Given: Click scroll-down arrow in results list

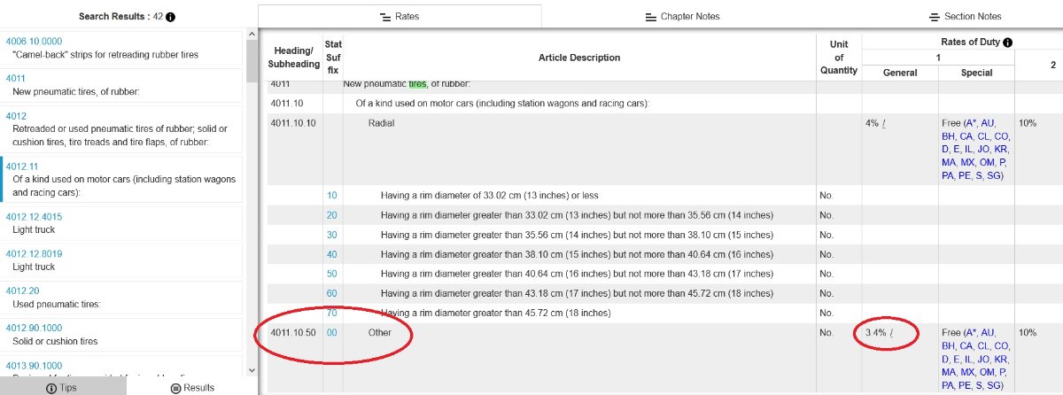Looking at the screenshot, I should click(252, 370).
